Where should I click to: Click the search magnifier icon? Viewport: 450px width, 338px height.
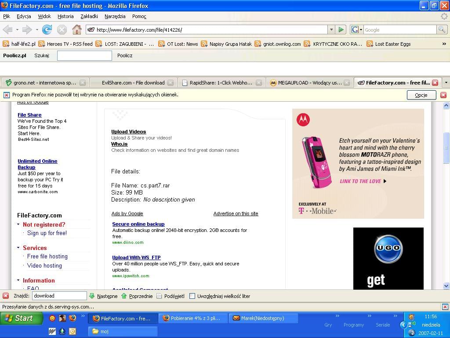(442, 29)
